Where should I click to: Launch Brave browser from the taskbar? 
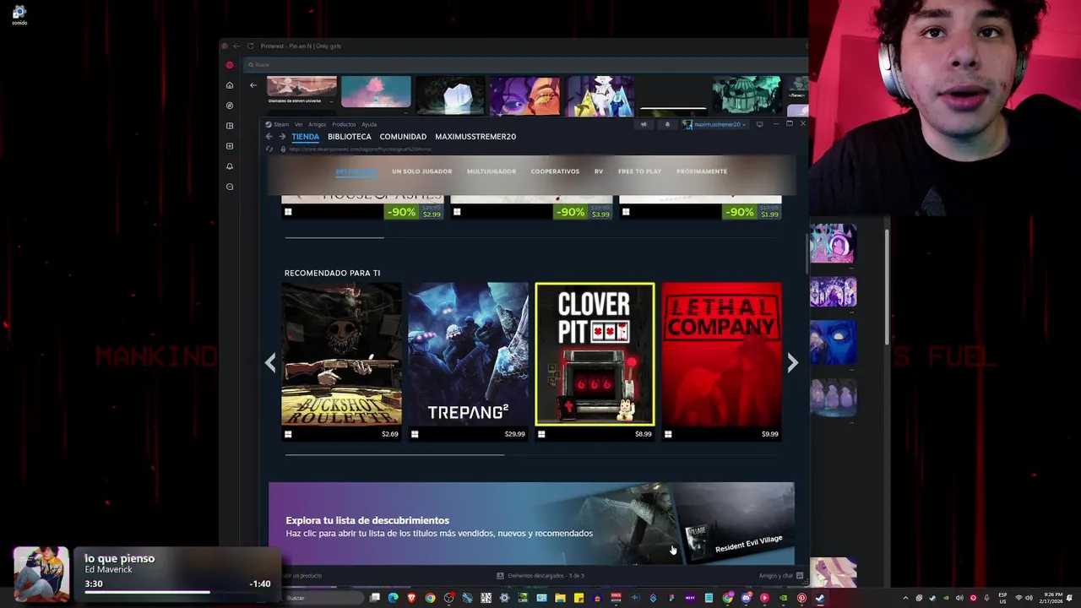412,598
